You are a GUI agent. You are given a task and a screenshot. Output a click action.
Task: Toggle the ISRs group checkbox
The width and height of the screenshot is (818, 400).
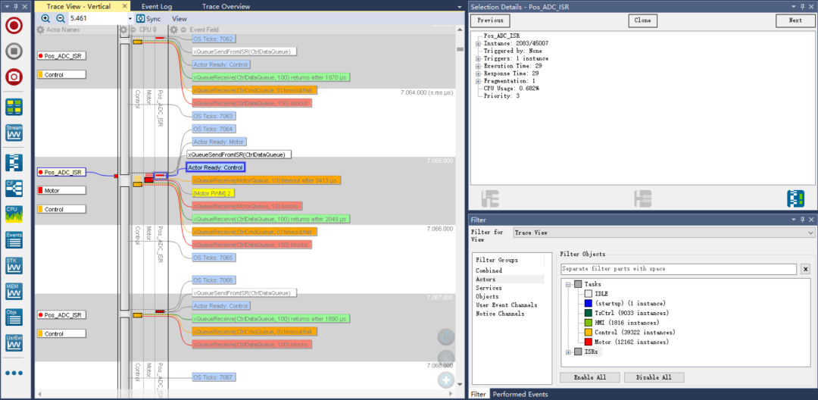click(x=579, y=352)
